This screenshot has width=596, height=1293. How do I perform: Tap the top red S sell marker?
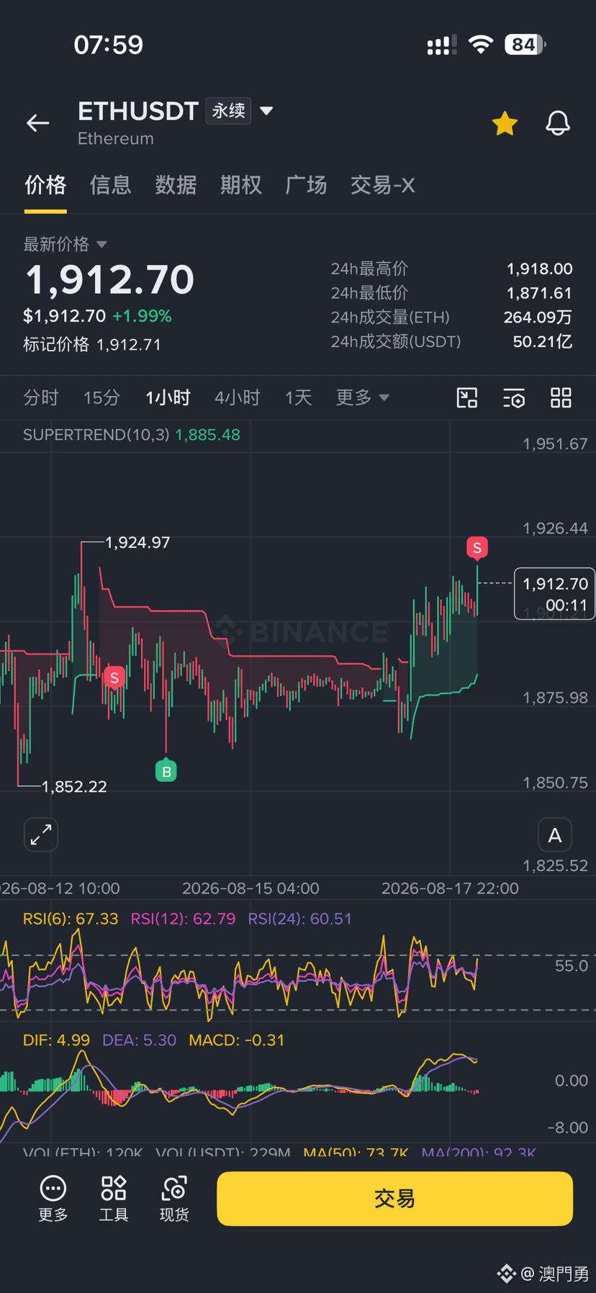pos(477,548)
